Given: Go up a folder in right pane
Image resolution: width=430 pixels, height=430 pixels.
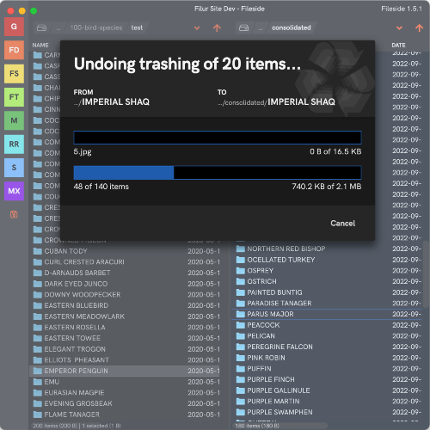Looking at the screenshot, I should tap(420, 28).
